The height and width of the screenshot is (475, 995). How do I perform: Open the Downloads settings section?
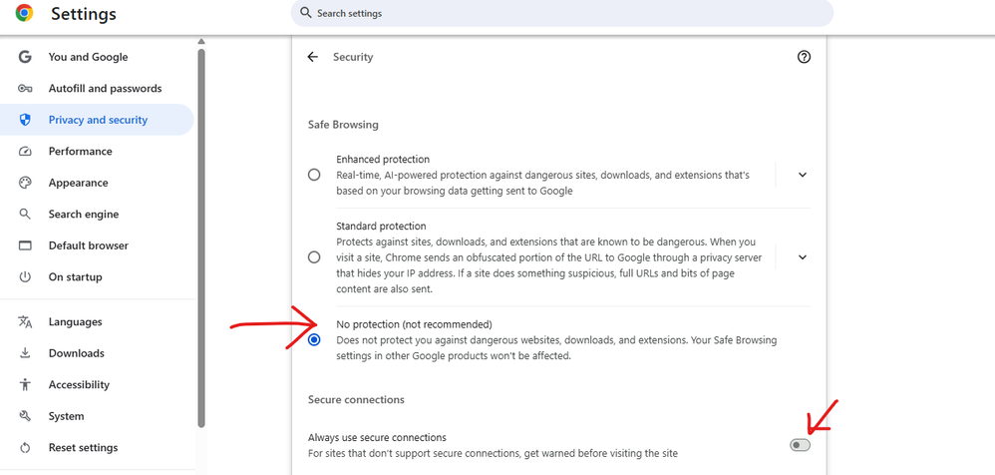click(76, 353)
